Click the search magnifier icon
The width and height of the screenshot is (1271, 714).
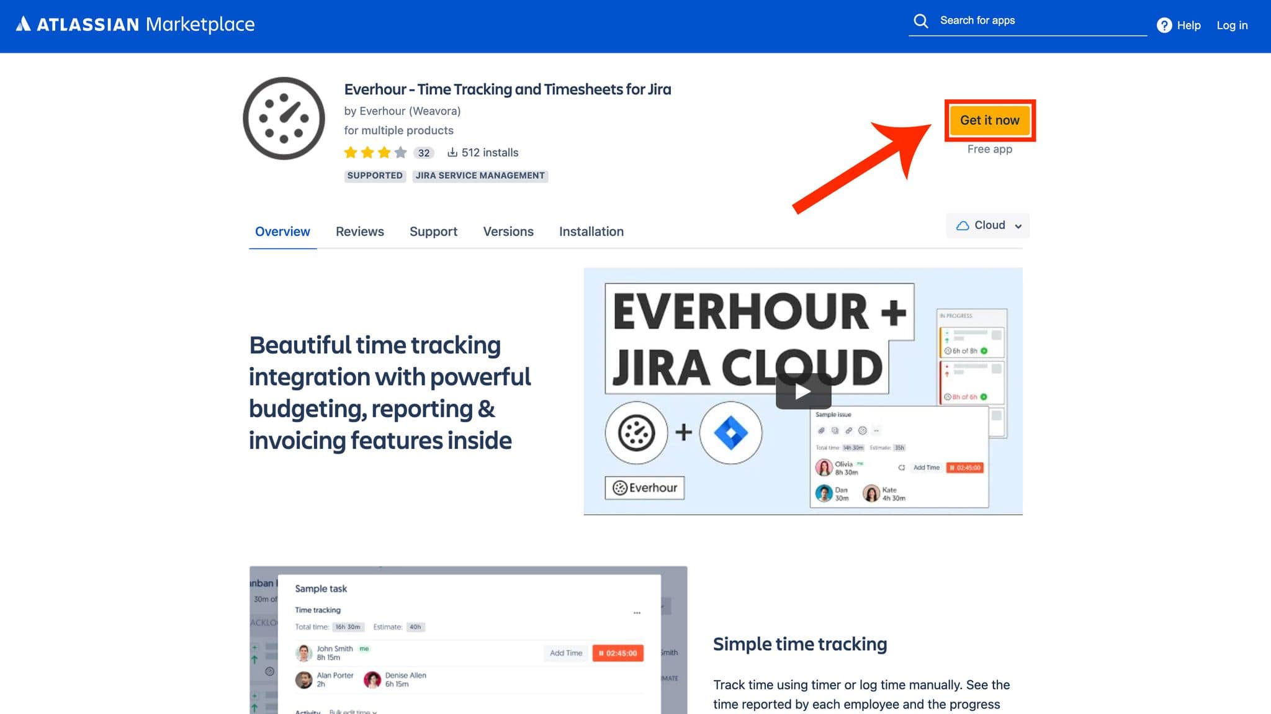point(921,21)
